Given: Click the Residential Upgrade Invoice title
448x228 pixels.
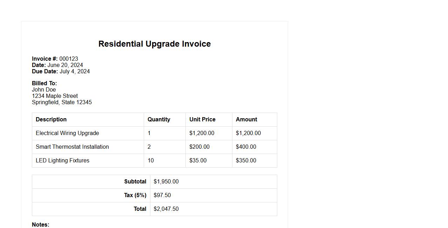Looking at the screenshot, I should [x=154, y=44].
